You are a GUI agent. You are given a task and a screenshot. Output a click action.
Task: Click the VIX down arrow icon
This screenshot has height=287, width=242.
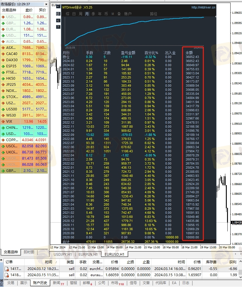click(x=3, y=122)
